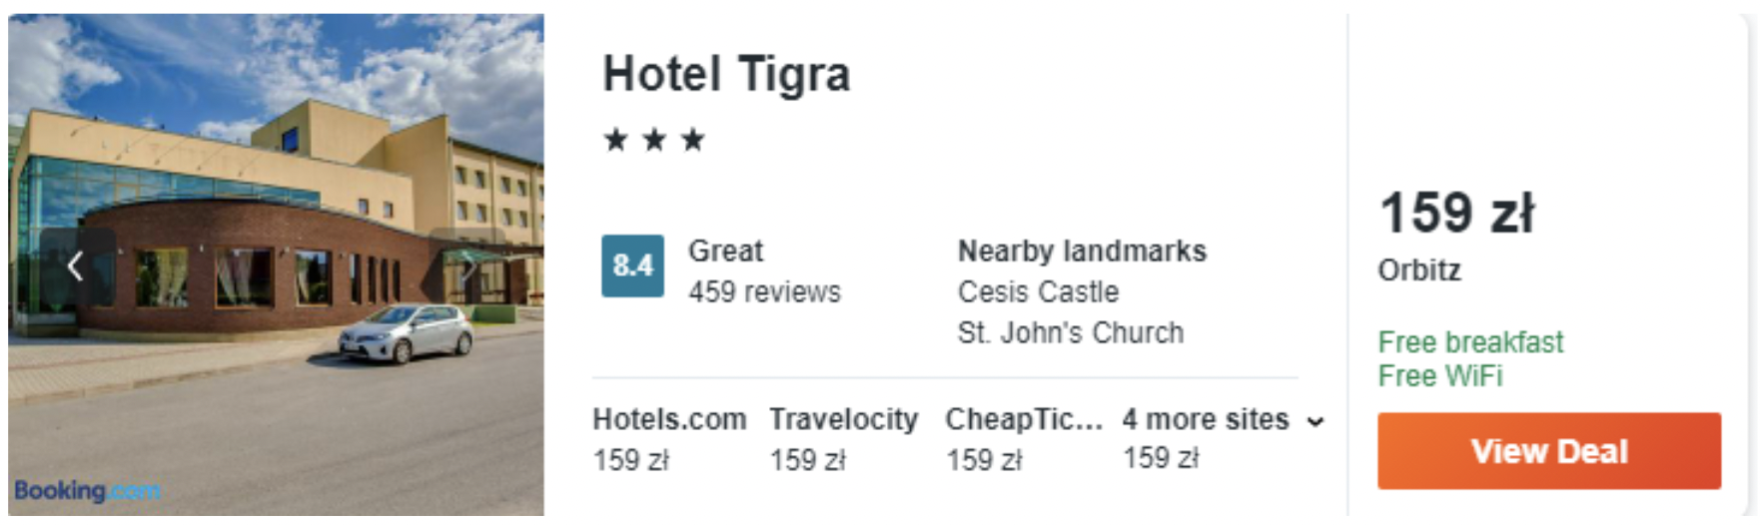Open the Hotel Tigra title link
Viewport: 1760px width, 525px height.
click(726, 74)
